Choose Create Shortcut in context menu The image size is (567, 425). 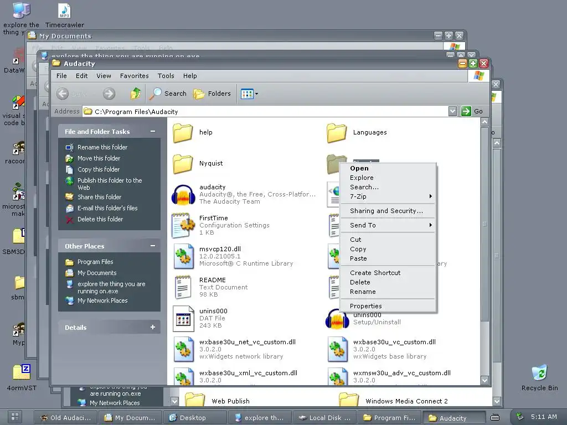(388, 273)
